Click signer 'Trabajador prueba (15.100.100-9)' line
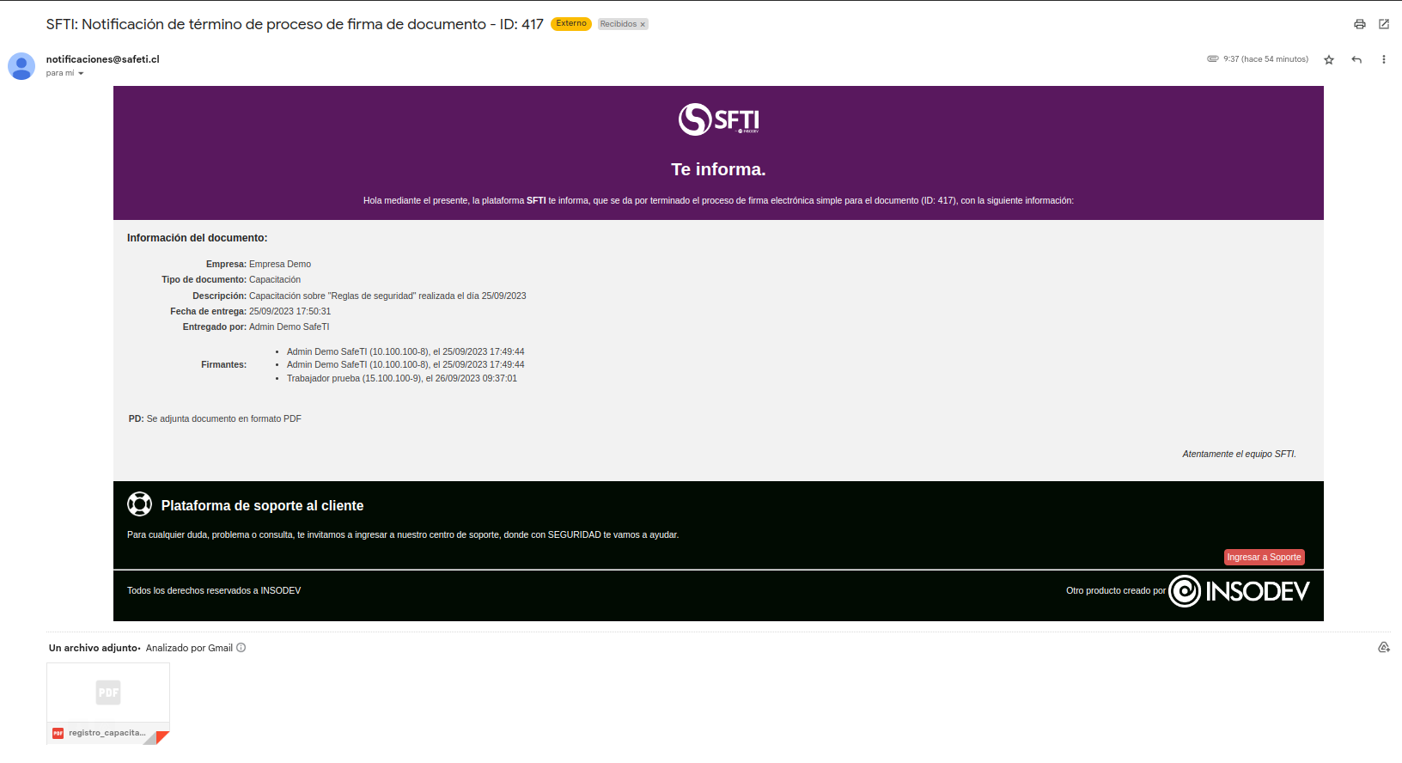Image resolution: width=1402 pixels, height=763 pixels. [402, 379]
